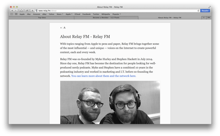
Task: Open the iCloud bookmark
Action: click(77, 14)
